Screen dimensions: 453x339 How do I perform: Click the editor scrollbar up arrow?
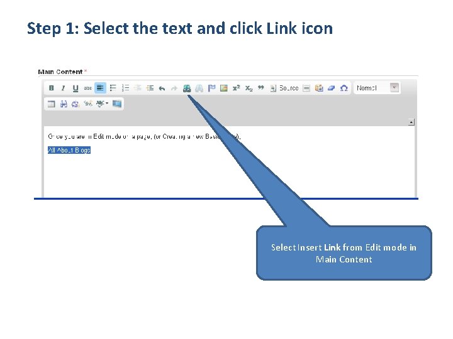click(411, 122)
